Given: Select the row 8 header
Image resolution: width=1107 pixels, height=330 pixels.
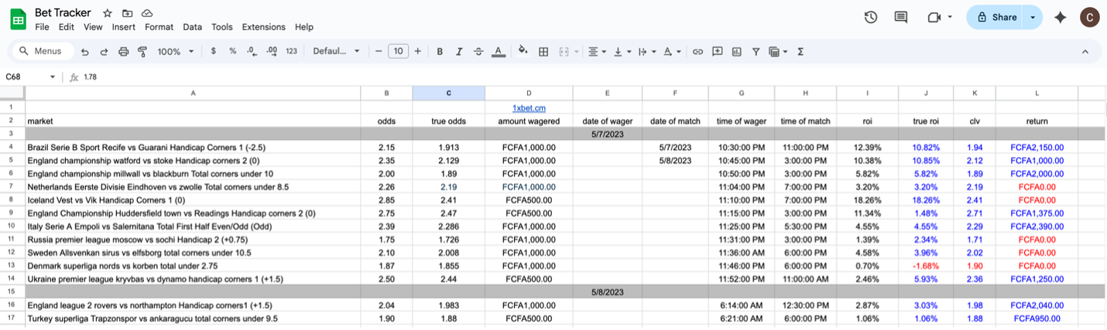Looking at the screenshot, I should pyautogui.click(x=12, y=199).
